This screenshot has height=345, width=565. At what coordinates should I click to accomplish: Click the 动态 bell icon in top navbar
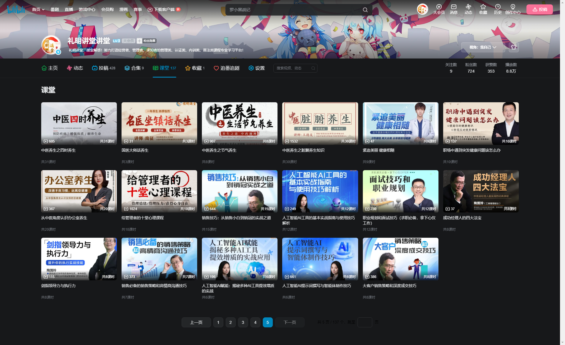click(x=468, y=9)
